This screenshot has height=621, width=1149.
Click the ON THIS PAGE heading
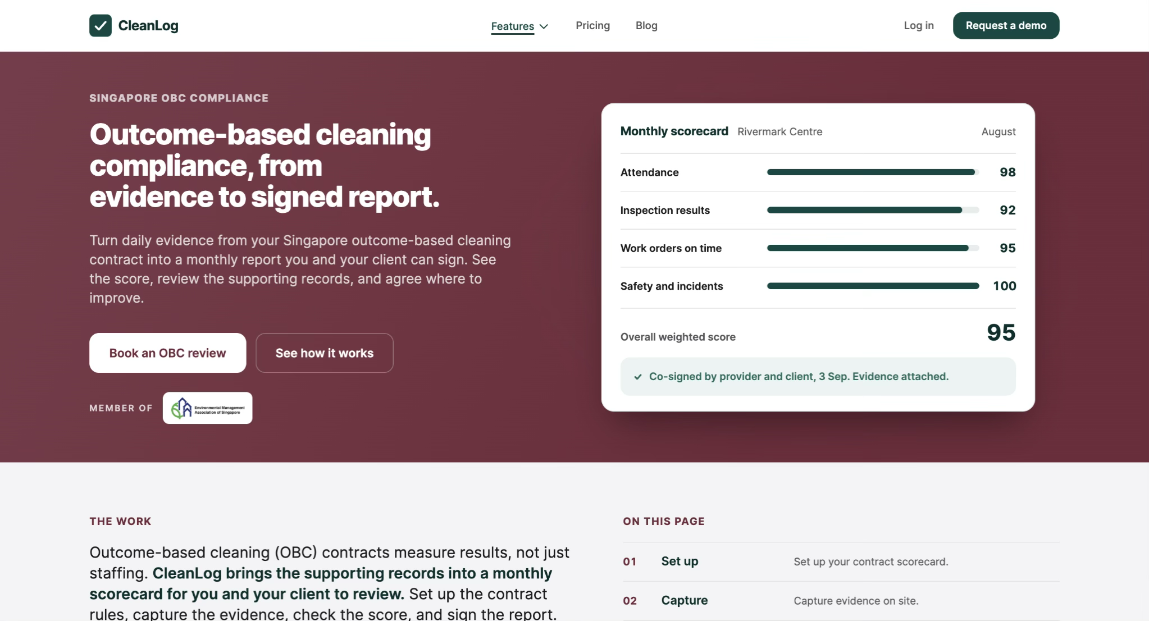[663, 521]
